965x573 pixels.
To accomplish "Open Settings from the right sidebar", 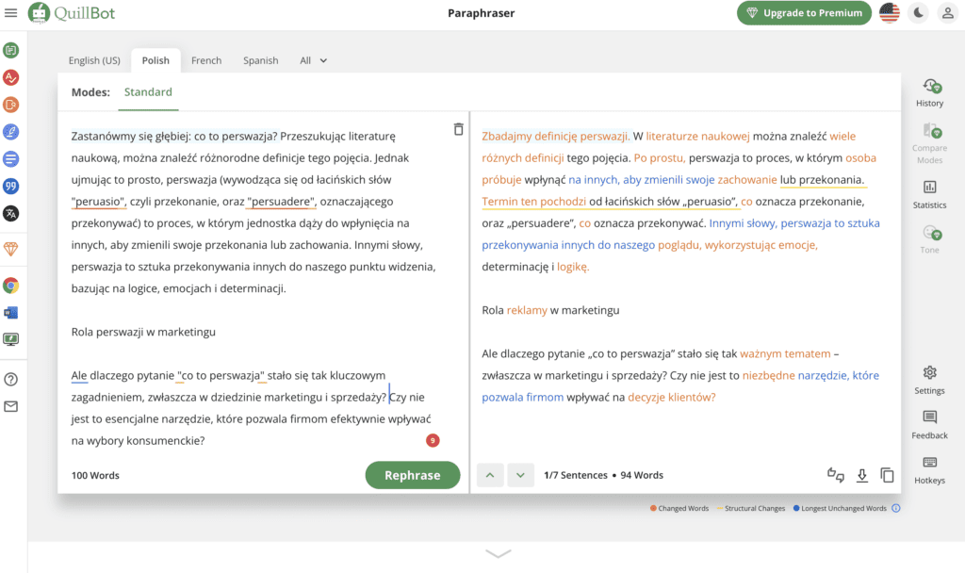I will point(929,381).
